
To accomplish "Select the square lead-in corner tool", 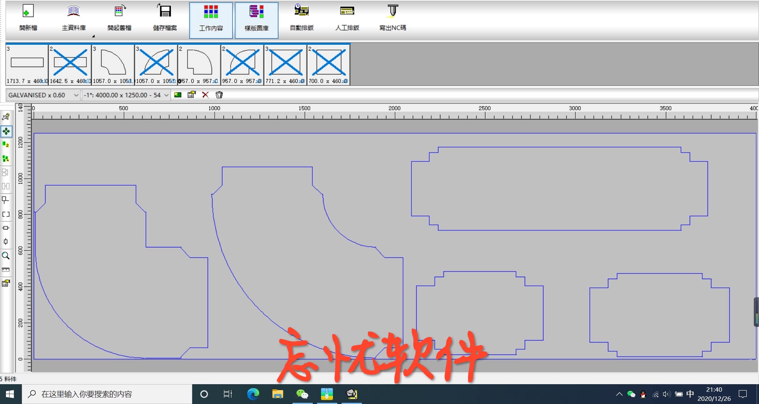I will (6, 200).
